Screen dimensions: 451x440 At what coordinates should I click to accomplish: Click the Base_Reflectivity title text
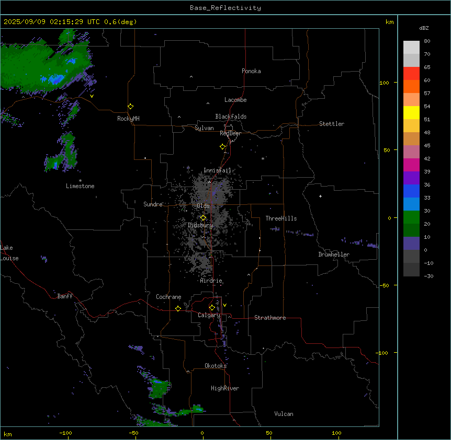(x=225, y=8)
